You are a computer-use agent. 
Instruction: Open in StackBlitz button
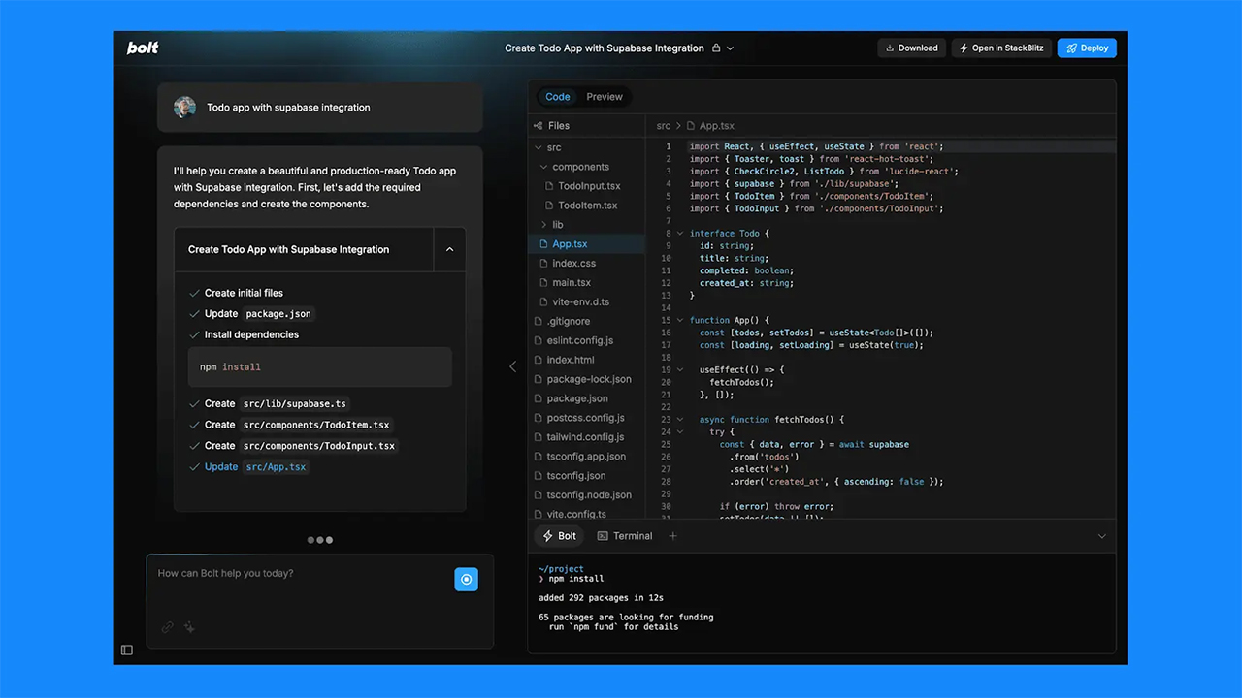pos(1002,48)
